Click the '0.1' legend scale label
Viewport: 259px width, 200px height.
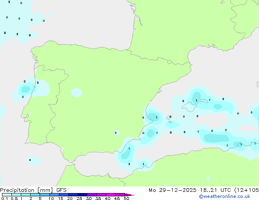pos(4,198)
